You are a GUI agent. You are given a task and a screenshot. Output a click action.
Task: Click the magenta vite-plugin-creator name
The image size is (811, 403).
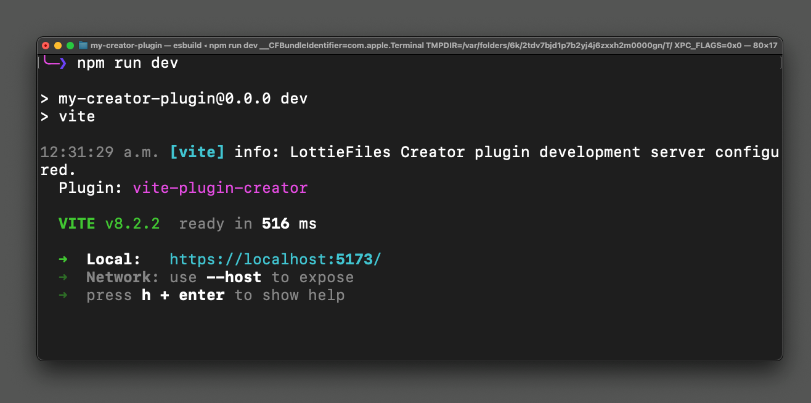pyautogui.click(x=220, y=188)
